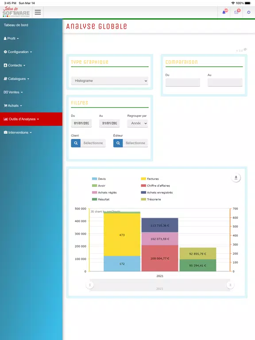Image resolution: width=255 pixels, height=340 pixels.
Task: Click the red bar 209 004,77 €
Action: click(x=160, y=258)
